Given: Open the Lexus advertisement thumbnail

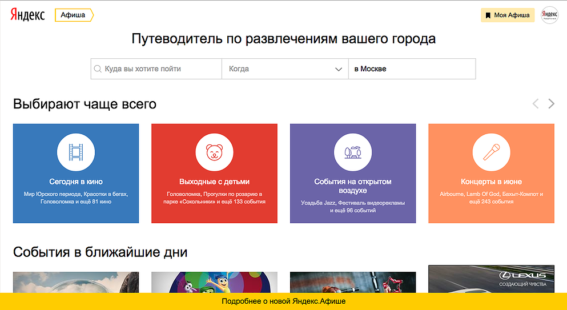Looking at the screenshot, I should tap(492, 279).
